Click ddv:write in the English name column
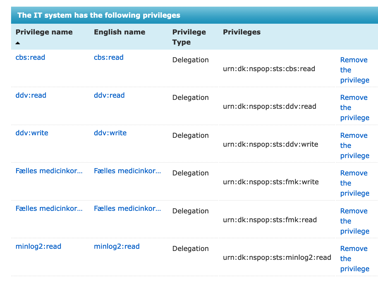The height and width of the screenshot is (299, 378). 110,133
